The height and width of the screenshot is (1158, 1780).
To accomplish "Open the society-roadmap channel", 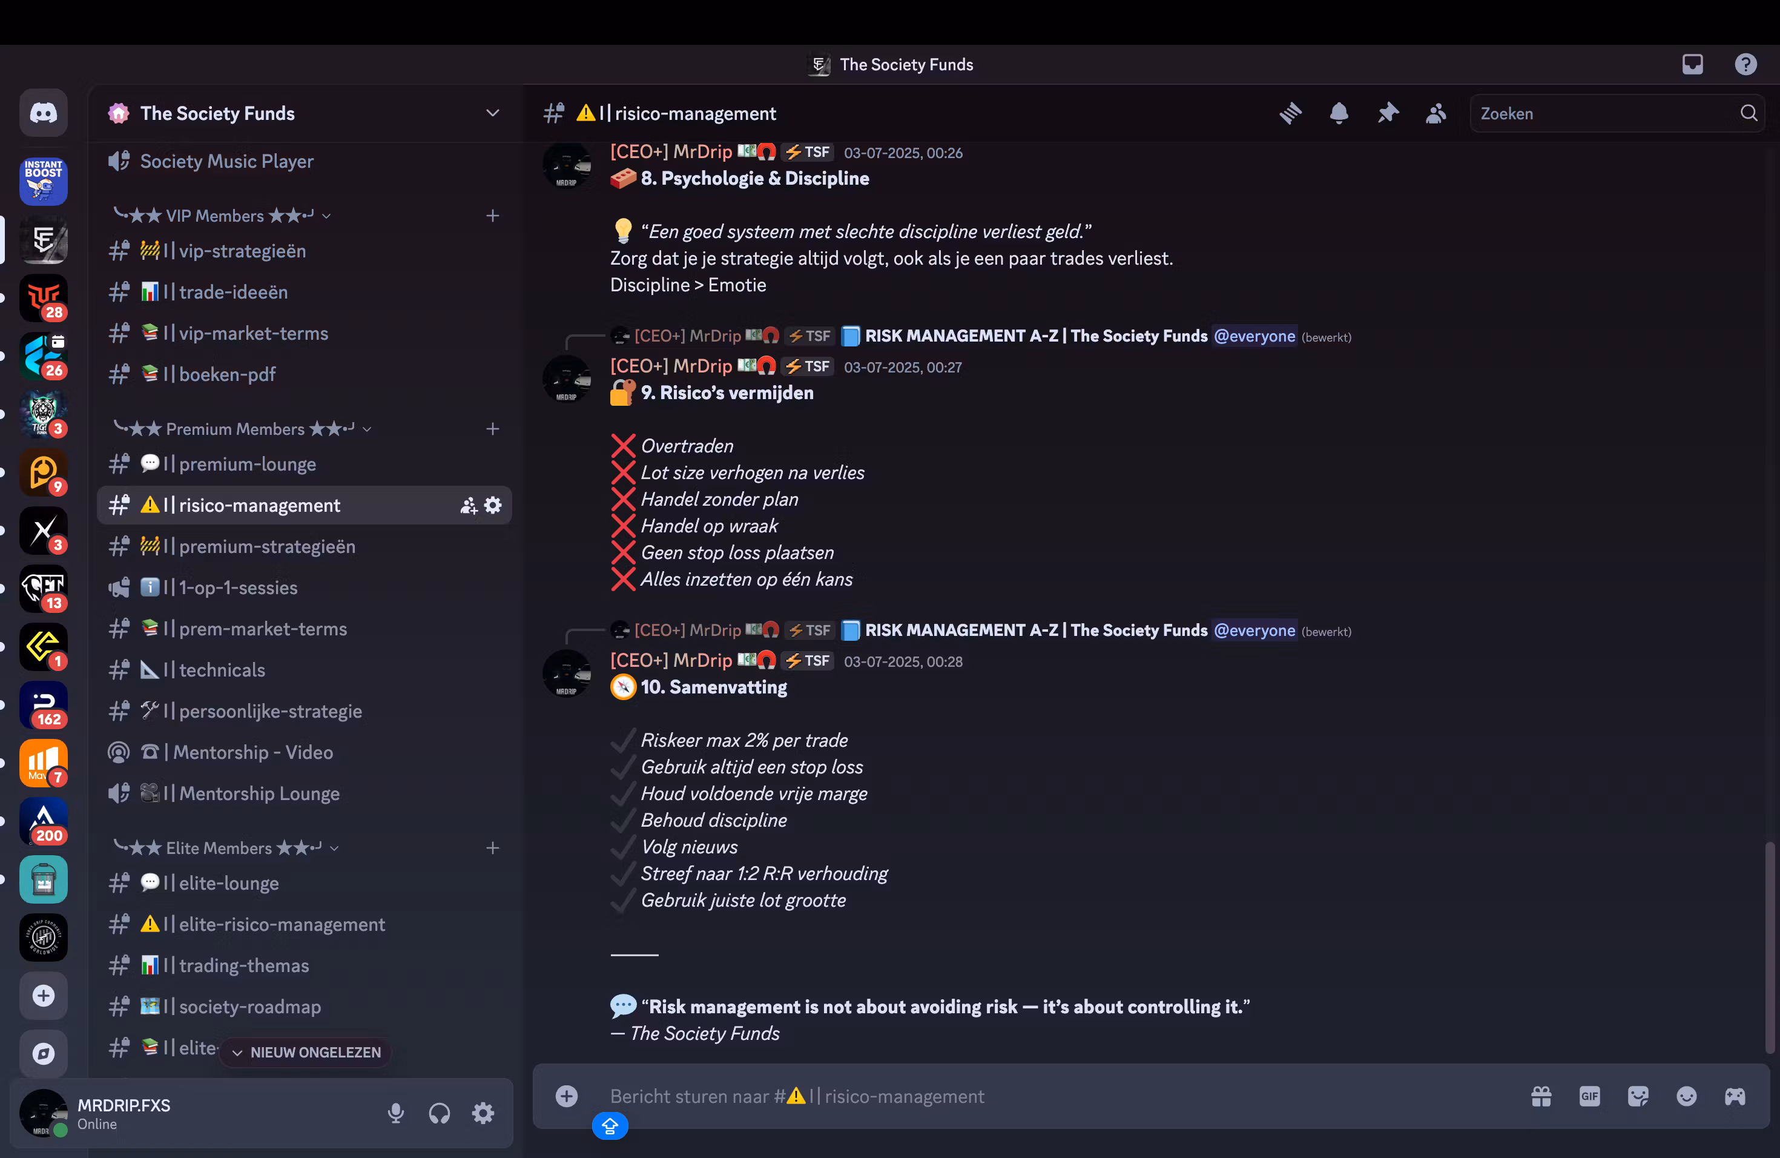I will [305, 1006].
